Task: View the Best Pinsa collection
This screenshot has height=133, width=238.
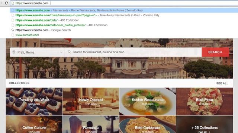Action: (205, 102)
